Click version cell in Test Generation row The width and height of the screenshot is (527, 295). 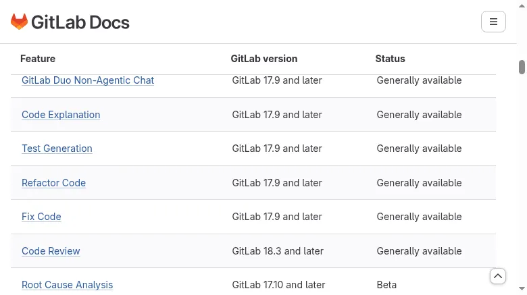point(277,149)
